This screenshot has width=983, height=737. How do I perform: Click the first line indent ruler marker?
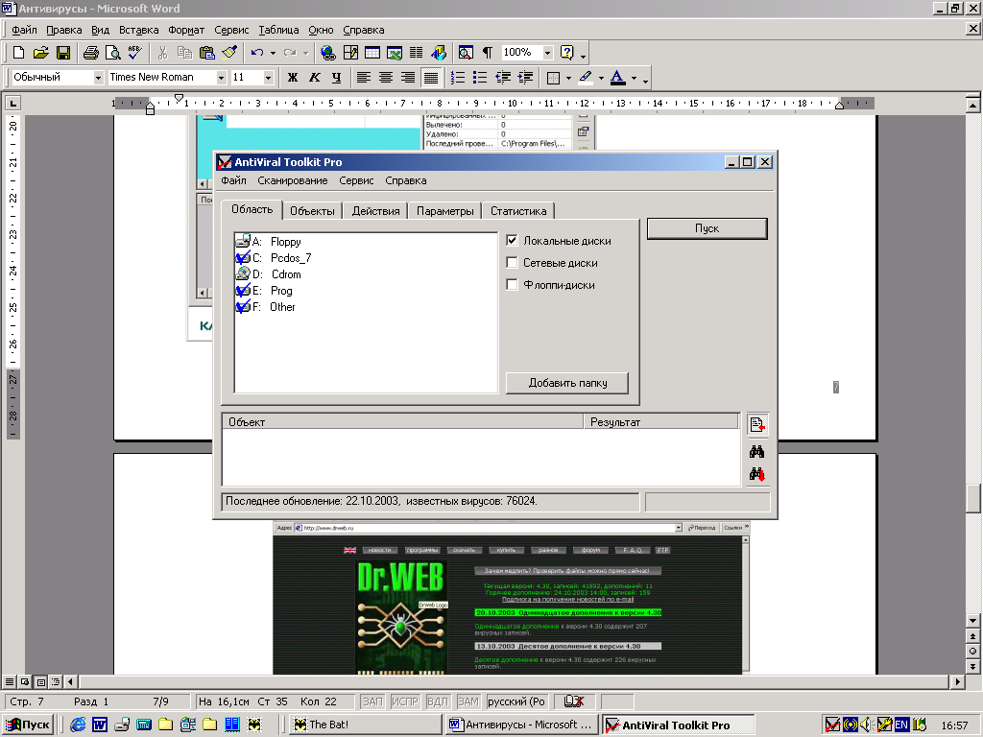click(x=180, y=98)
